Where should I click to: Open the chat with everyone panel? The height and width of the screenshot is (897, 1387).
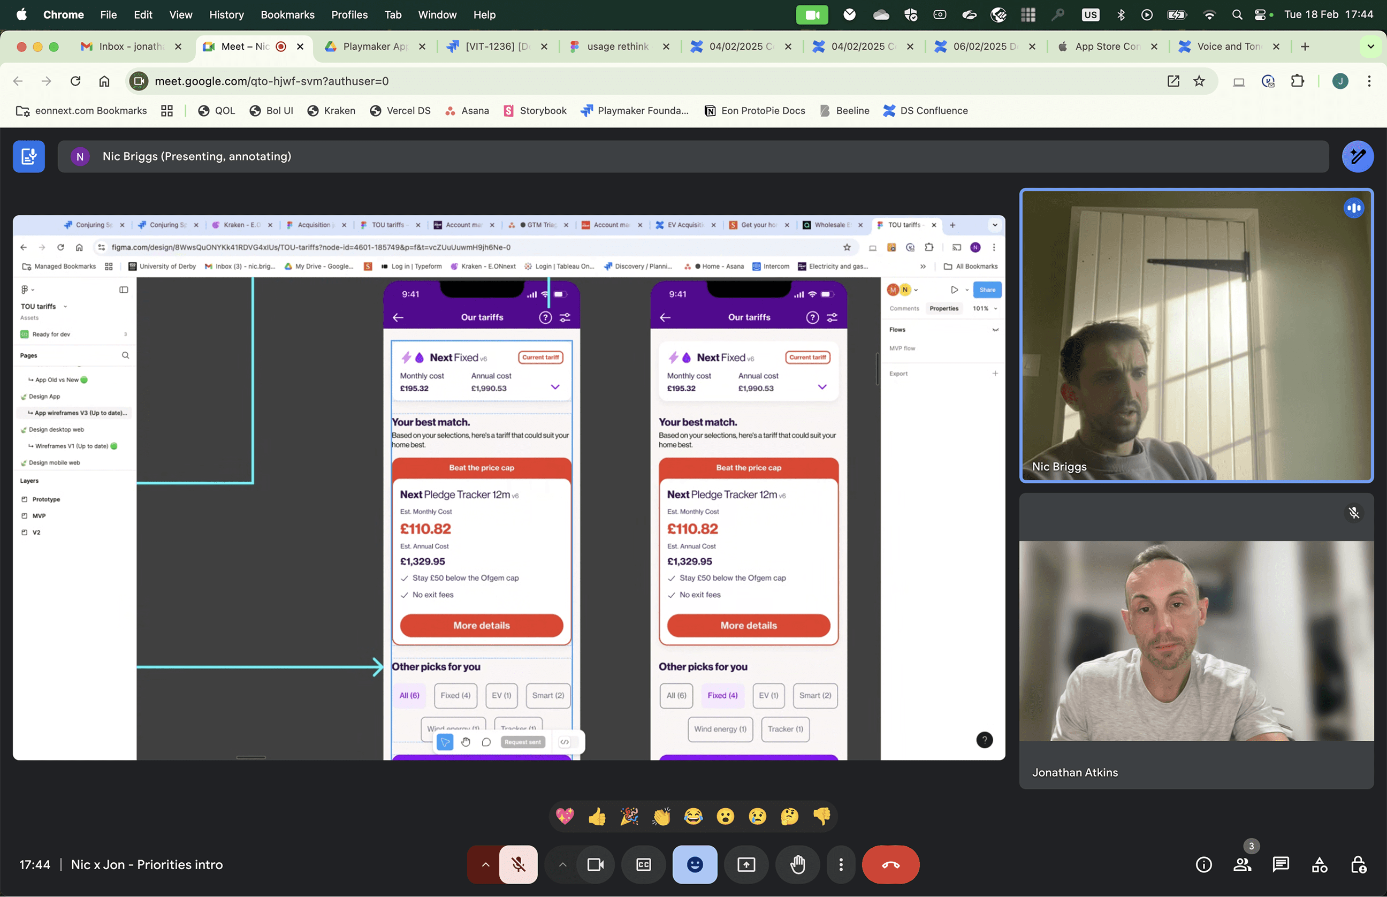1281,864
